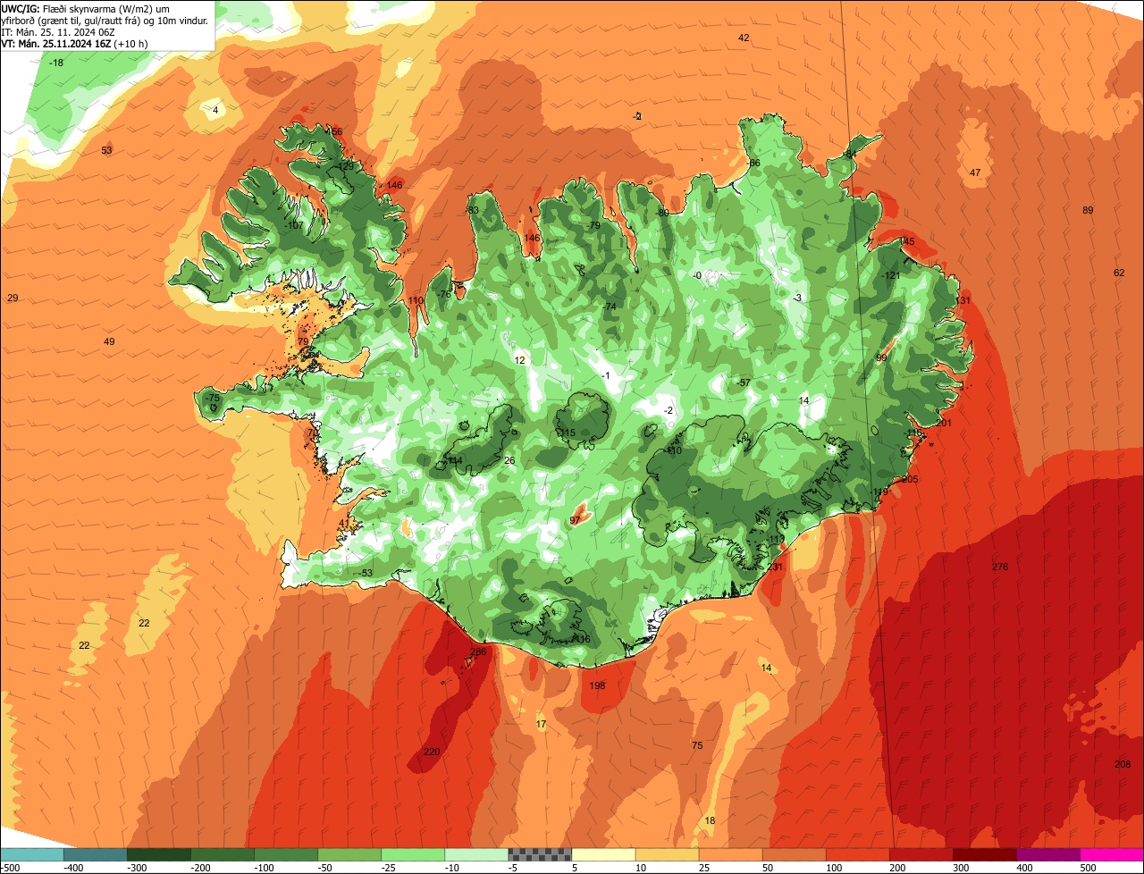The height and width of the screenshot is (874, 1144).
Task: Click the -57 value inland
Action: (x=744, y=382)
